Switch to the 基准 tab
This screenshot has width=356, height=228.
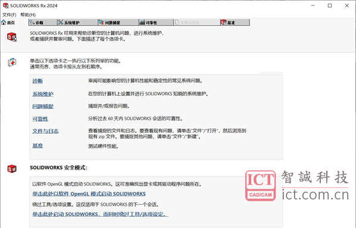(x=235, y=22)
